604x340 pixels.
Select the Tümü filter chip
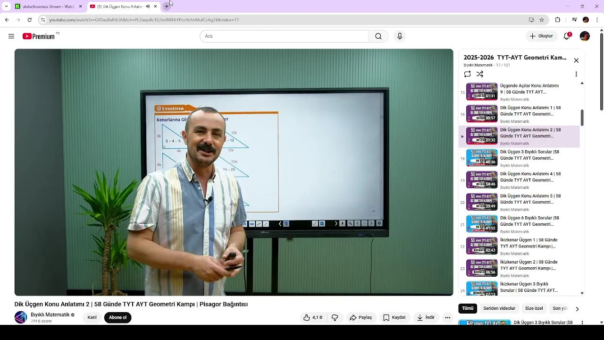[x=468, y=308]
